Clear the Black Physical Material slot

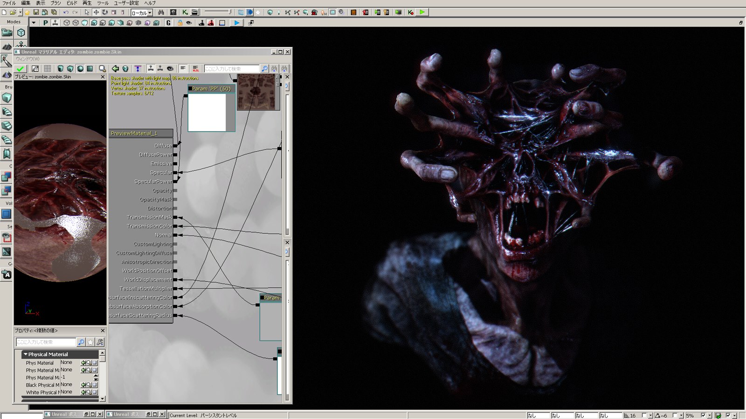click(95, 385)
